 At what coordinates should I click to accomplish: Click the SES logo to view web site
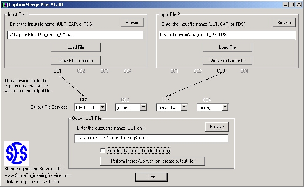16,153
